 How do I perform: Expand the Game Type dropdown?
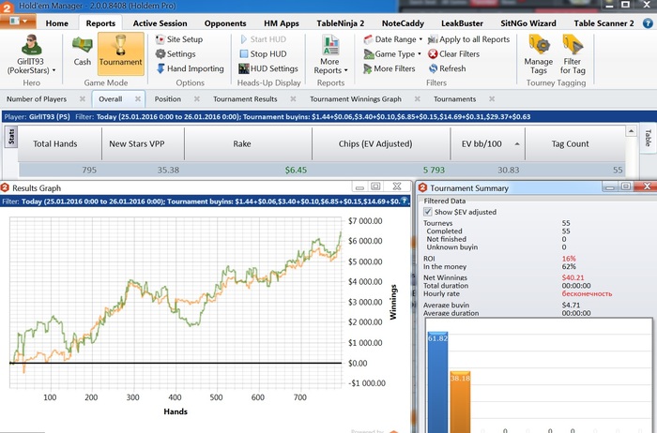[419, 54]
